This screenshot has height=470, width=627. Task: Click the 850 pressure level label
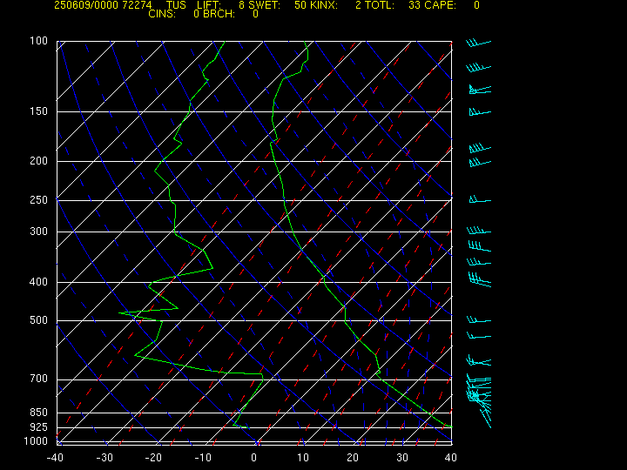(39, 413)
